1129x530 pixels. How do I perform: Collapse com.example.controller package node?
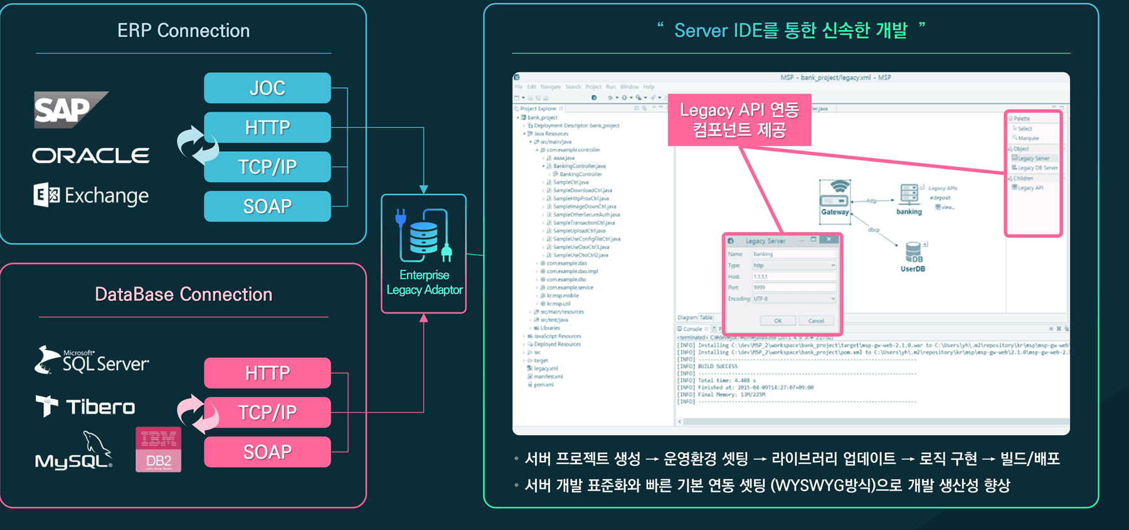pos(537,150)
